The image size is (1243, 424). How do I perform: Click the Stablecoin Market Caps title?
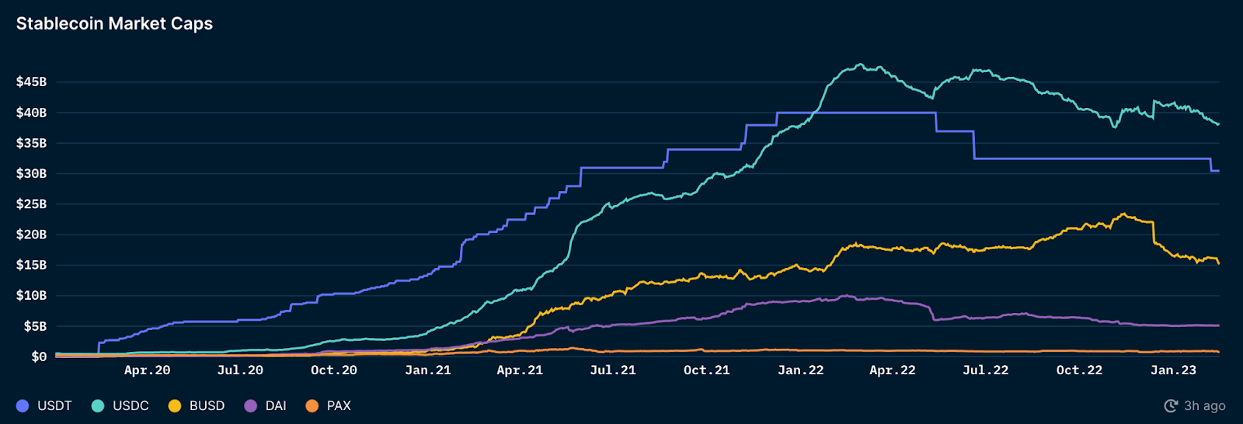pyautogui.click(x=114, y=24)
